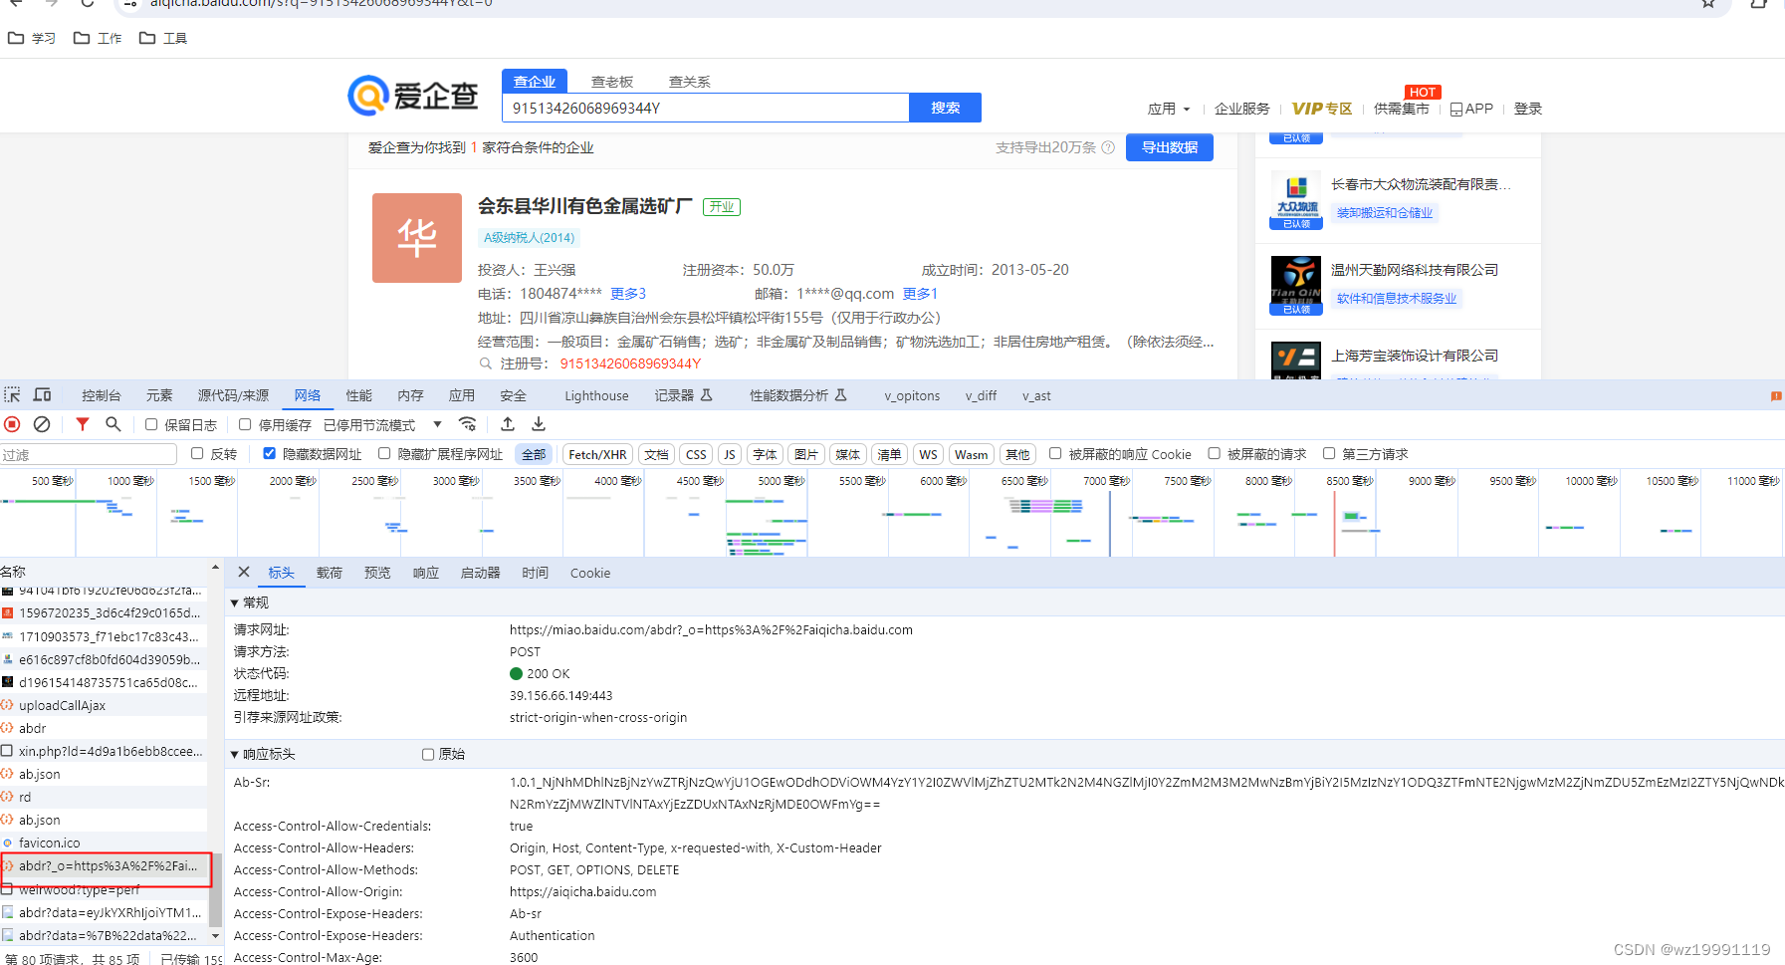Focus the company search input box
The height and width of the screenshot is (965, 1785).
pyautogui.click(x=706, y=108)
